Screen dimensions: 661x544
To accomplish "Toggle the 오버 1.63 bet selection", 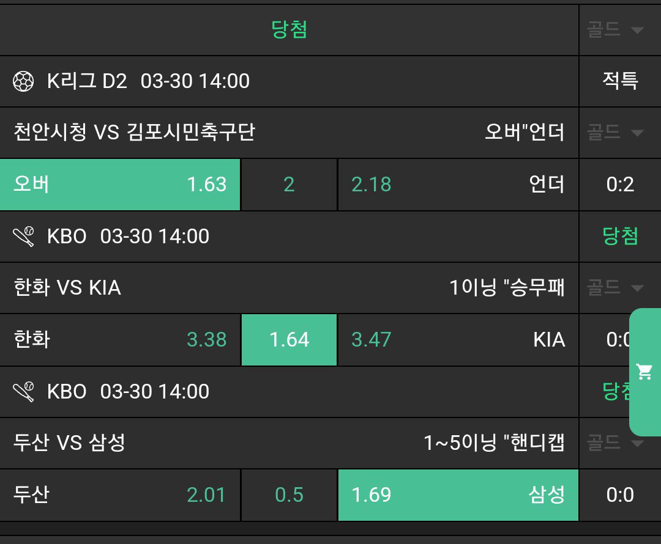I will pyautogui.click(x=120, y=185).
